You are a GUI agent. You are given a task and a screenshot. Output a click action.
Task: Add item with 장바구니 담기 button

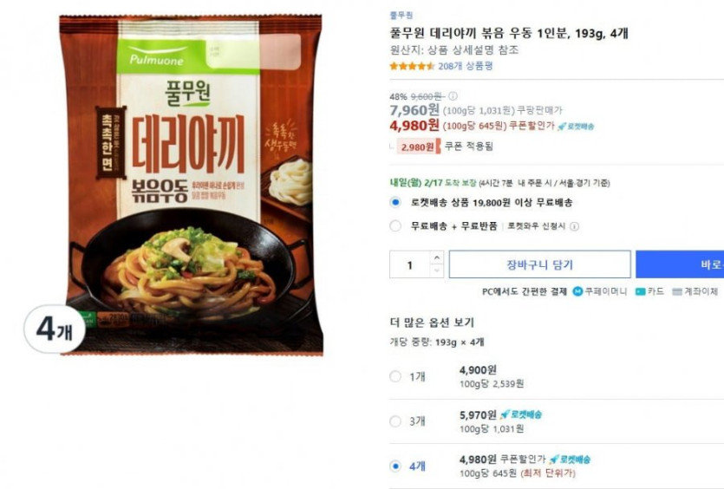point(540,264)
